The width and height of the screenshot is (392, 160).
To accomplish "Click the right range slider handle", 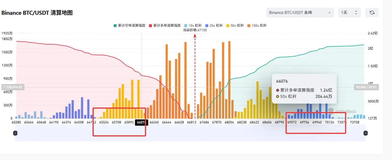I will 366,133.
